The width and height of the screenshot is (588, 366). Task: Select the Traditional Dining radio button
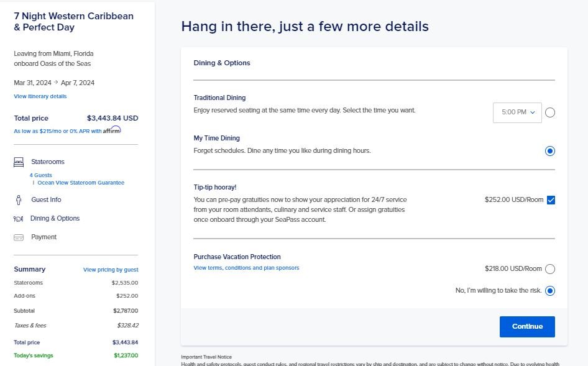coord(549,112)
